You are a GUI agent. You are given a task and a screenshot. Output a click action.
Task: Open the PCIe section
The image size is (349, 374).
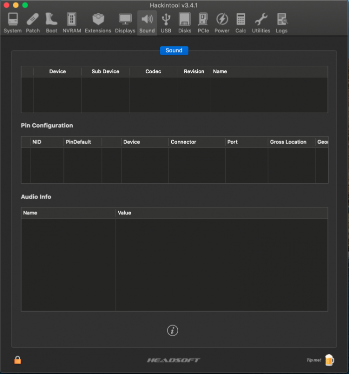point(203,23)
